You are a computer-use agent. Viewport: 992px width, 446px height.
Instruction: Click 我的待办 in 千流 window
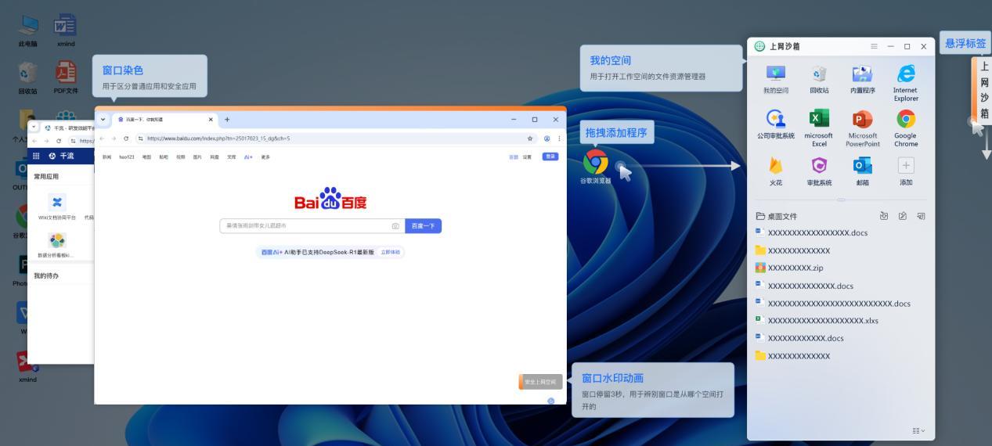(x=46, y=275)
